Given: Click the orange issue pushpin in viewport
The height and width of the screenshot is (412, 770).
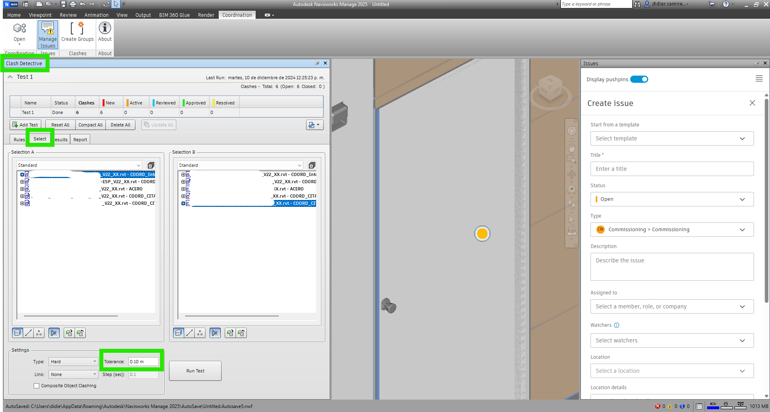Looking at the screenshot, I should pos(482,234).
